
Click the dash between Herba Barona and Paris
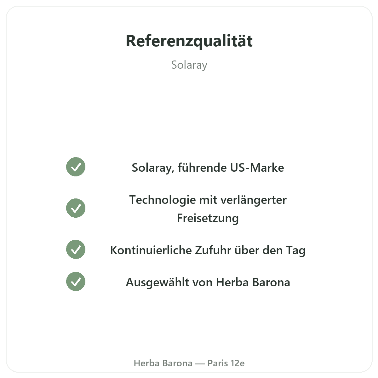(x=200, y=364)
